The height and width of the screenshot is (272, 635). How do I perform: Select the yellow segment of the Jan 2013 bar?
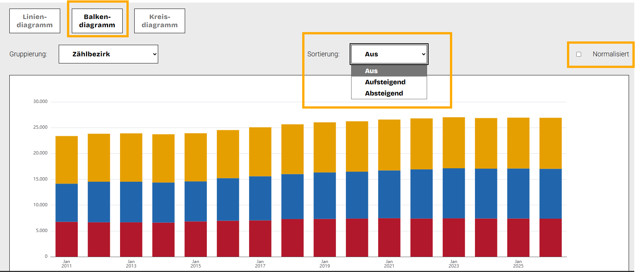point(131,158)
